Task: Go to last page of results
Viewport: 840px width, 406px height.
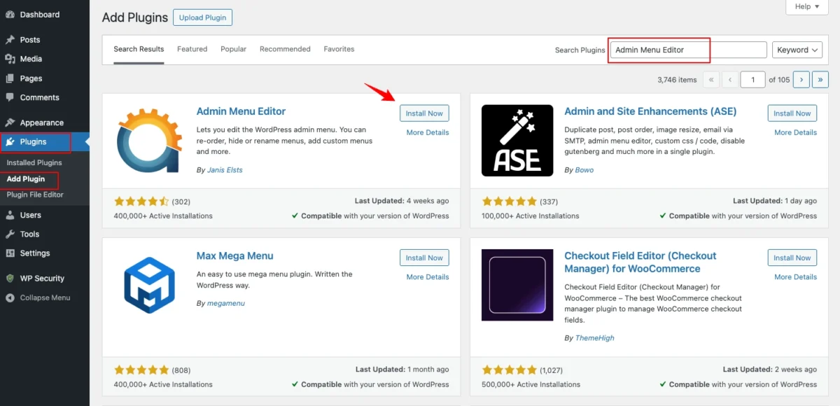Action: (x=820, y=79)
